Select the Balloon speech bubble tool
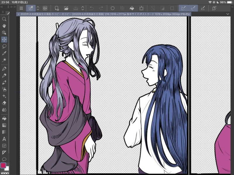Screen dimensions: 234x175 pos(4,159)
